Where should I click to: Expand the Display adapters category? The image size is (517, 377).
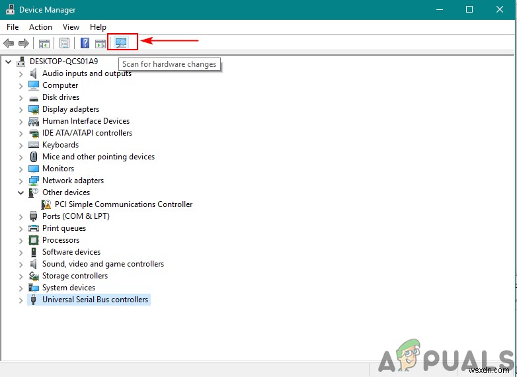(x=20, y=110)
